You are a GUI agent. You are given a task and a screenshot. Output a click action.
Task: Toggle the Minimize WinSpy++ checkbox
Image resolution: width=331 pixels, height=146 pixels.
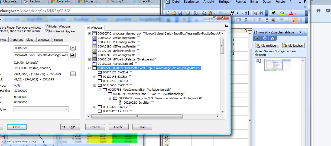47,31
